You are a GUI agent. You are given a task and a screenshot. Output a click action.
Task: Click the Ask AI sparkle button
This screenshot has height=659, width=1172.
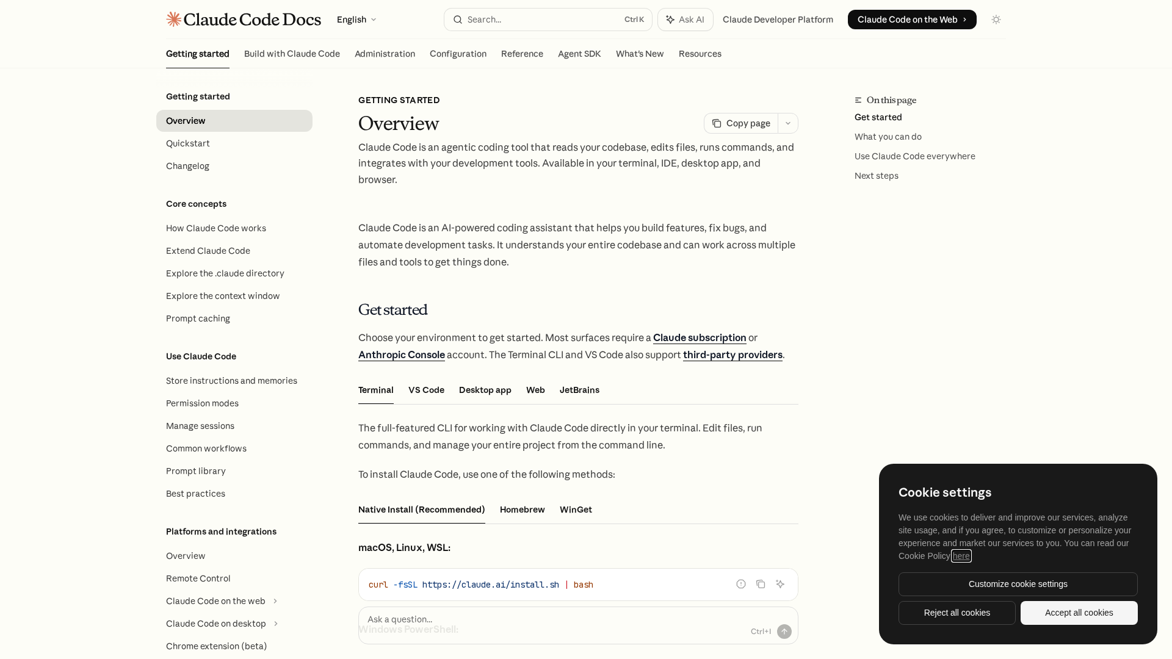(685, 20)
